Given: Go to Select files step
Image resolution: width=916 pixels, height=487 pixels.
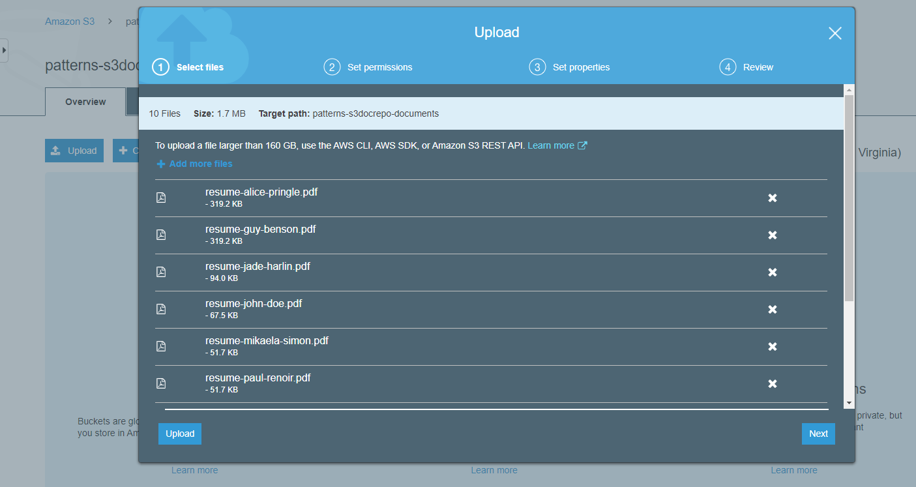Looking at the screenshot, I should point(188,67).
